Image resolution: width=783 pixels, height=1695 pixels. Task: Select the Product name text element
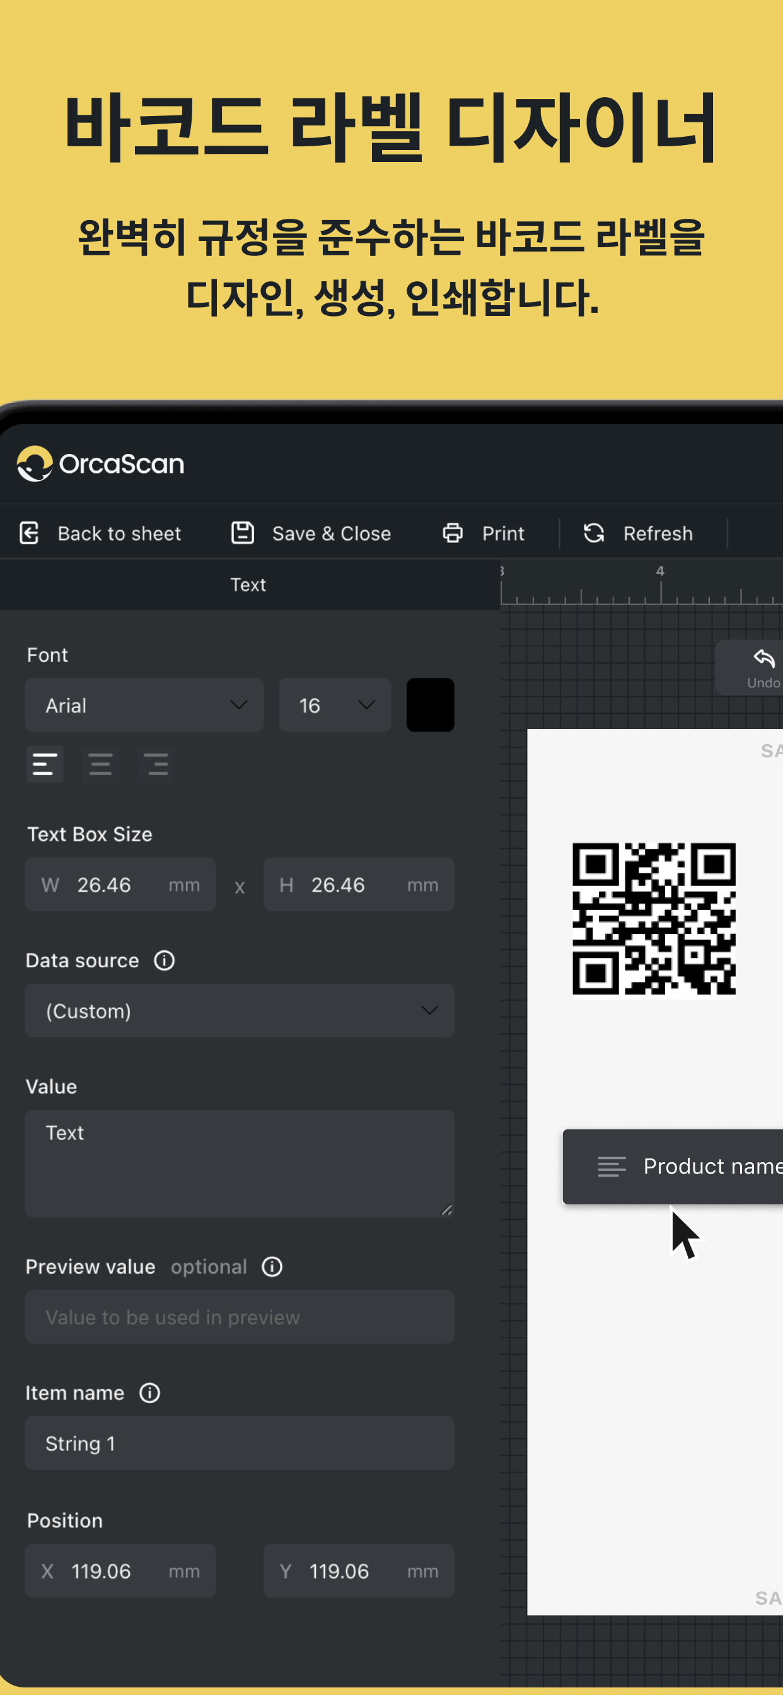point(673,1167)
